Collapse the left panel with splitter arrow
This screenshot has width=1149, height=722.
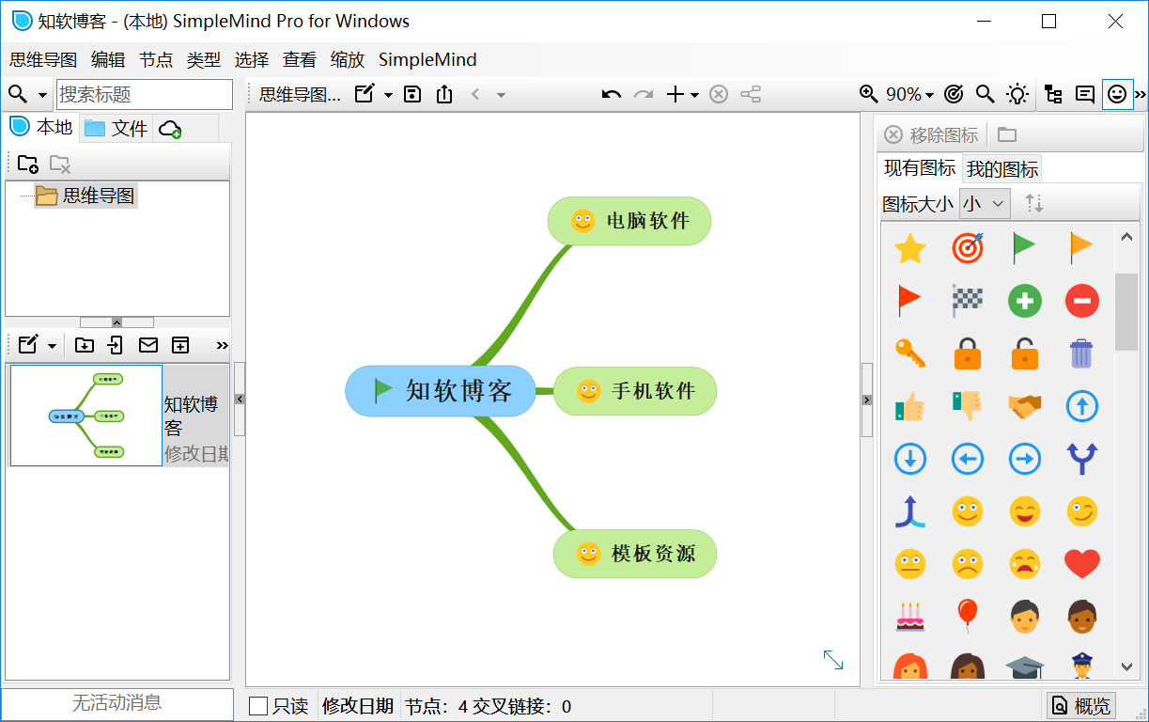tap(240, 400)
